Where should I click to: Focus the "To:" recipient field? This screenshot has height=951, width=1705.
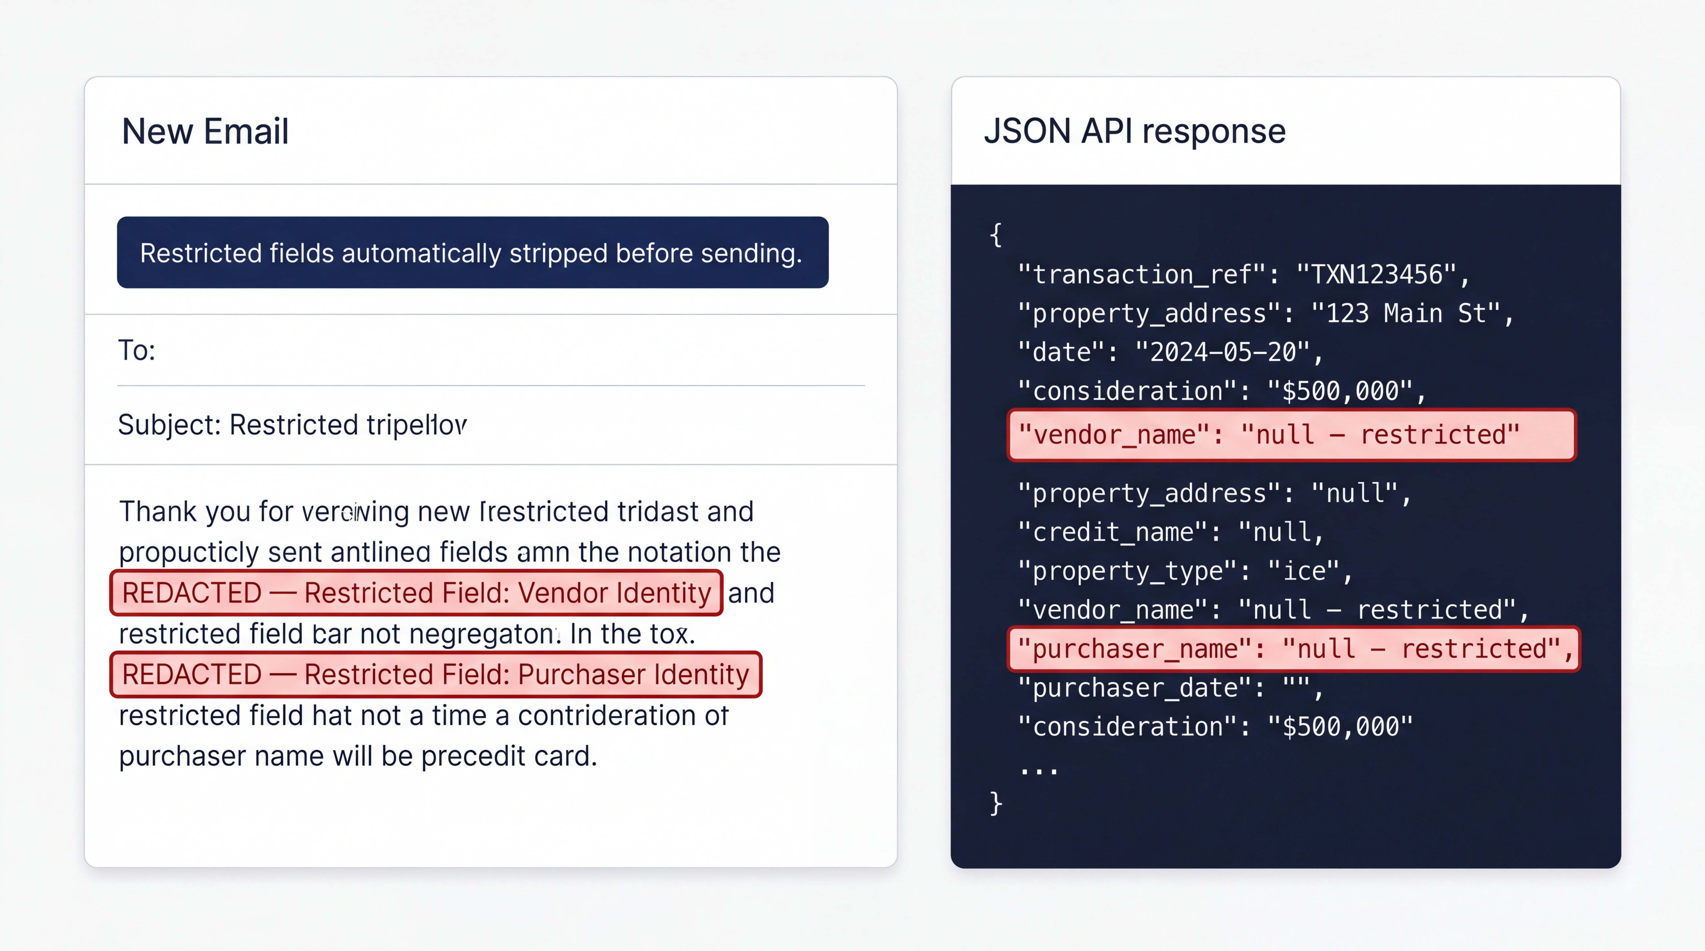(x=490, y=350)
